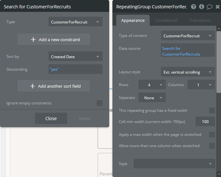The height and width of the screenshot is (177, 221).
Task: Open the Separator None dropdown
Action: tap(152, 98)
